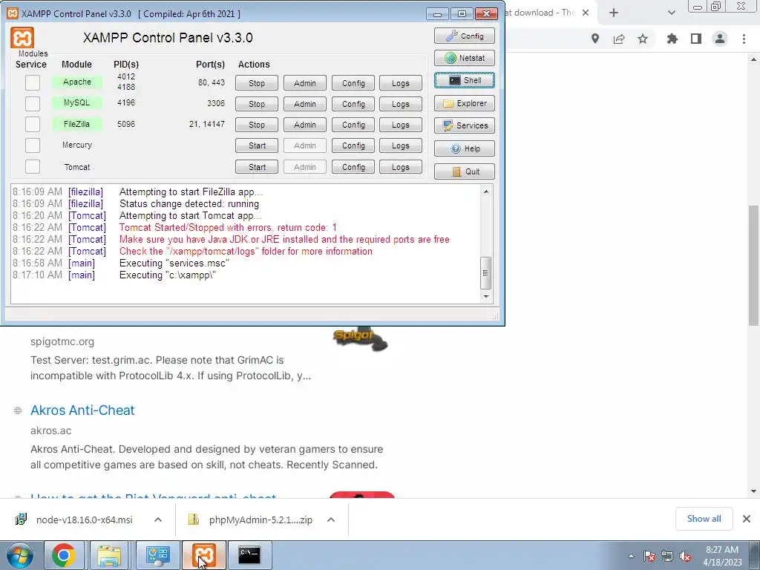Open XAMPP Help
The image size is (760, 570).
(465, 148)
